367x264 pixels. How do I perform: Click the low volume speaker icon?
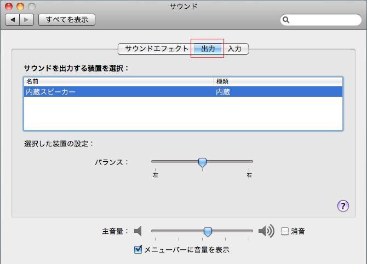(138, 231)
